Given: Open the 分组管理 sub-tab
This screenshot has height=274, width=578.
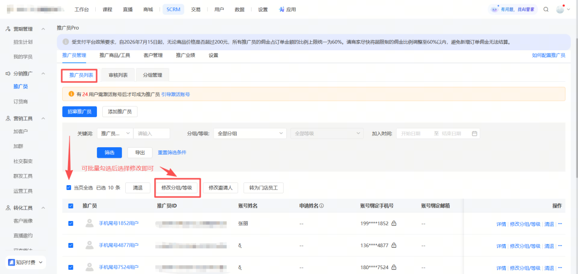Looking at the screenshot, I should 152,75.
